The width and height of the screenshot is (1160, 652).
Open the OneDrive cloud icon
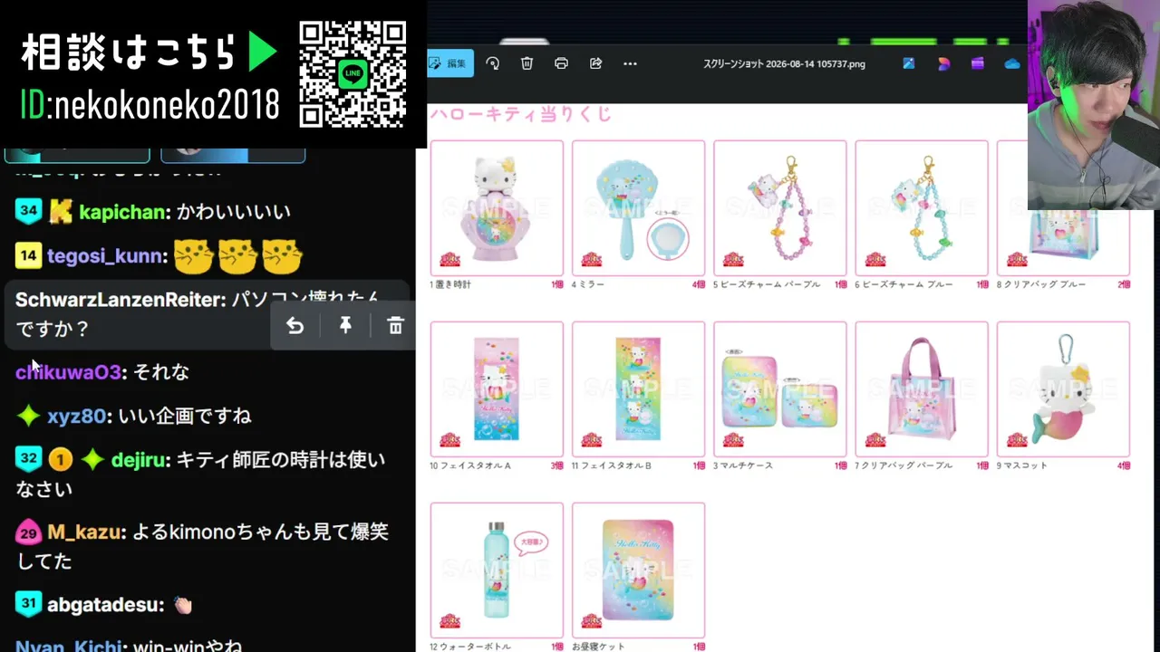click(1012, 63)
